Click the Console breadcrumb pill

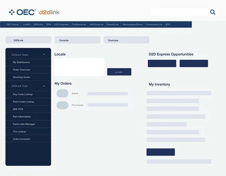[77, 40]
